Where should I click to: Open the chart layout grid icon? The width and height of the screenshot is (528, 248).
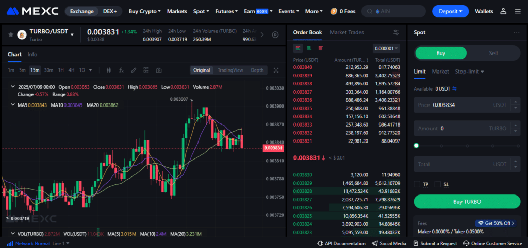tap(146, 70)
